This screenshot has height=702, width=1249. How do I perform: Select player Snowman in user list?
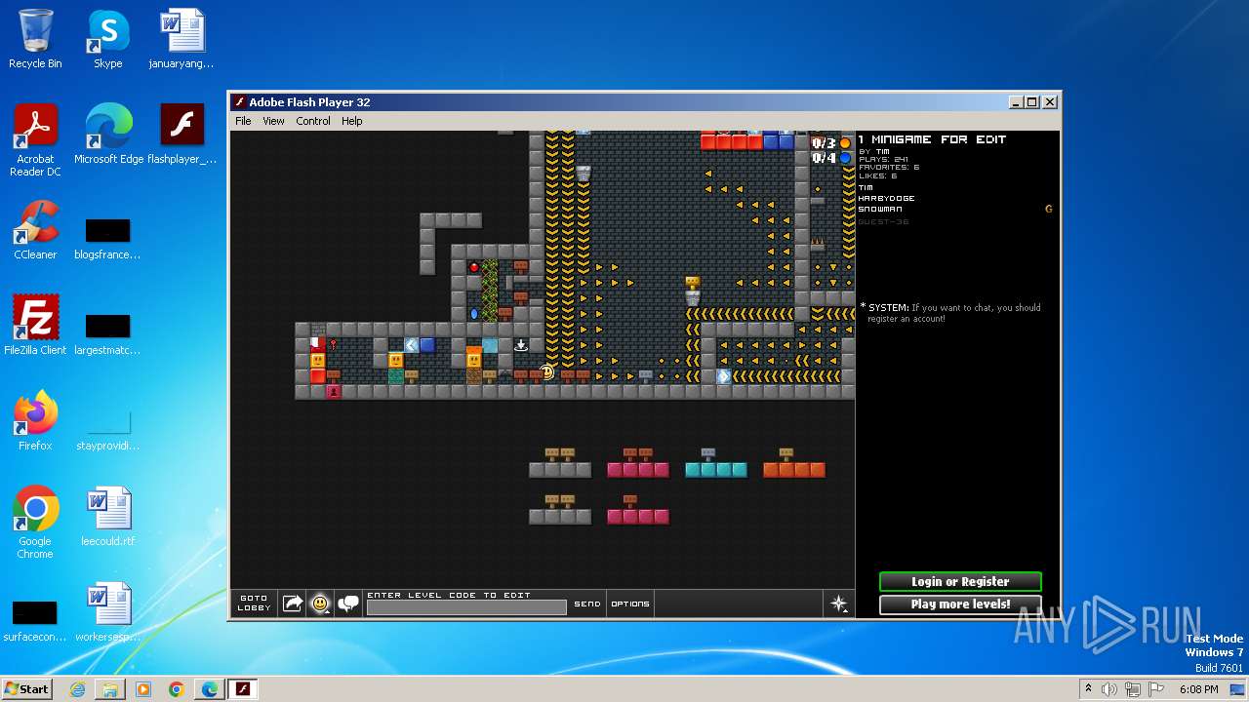[x=880, y=210]
